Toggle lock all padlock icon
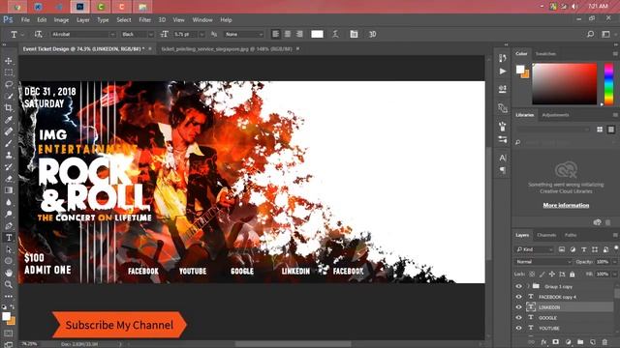This screenshot has width=620, height=348. click(x=573, y=274)
